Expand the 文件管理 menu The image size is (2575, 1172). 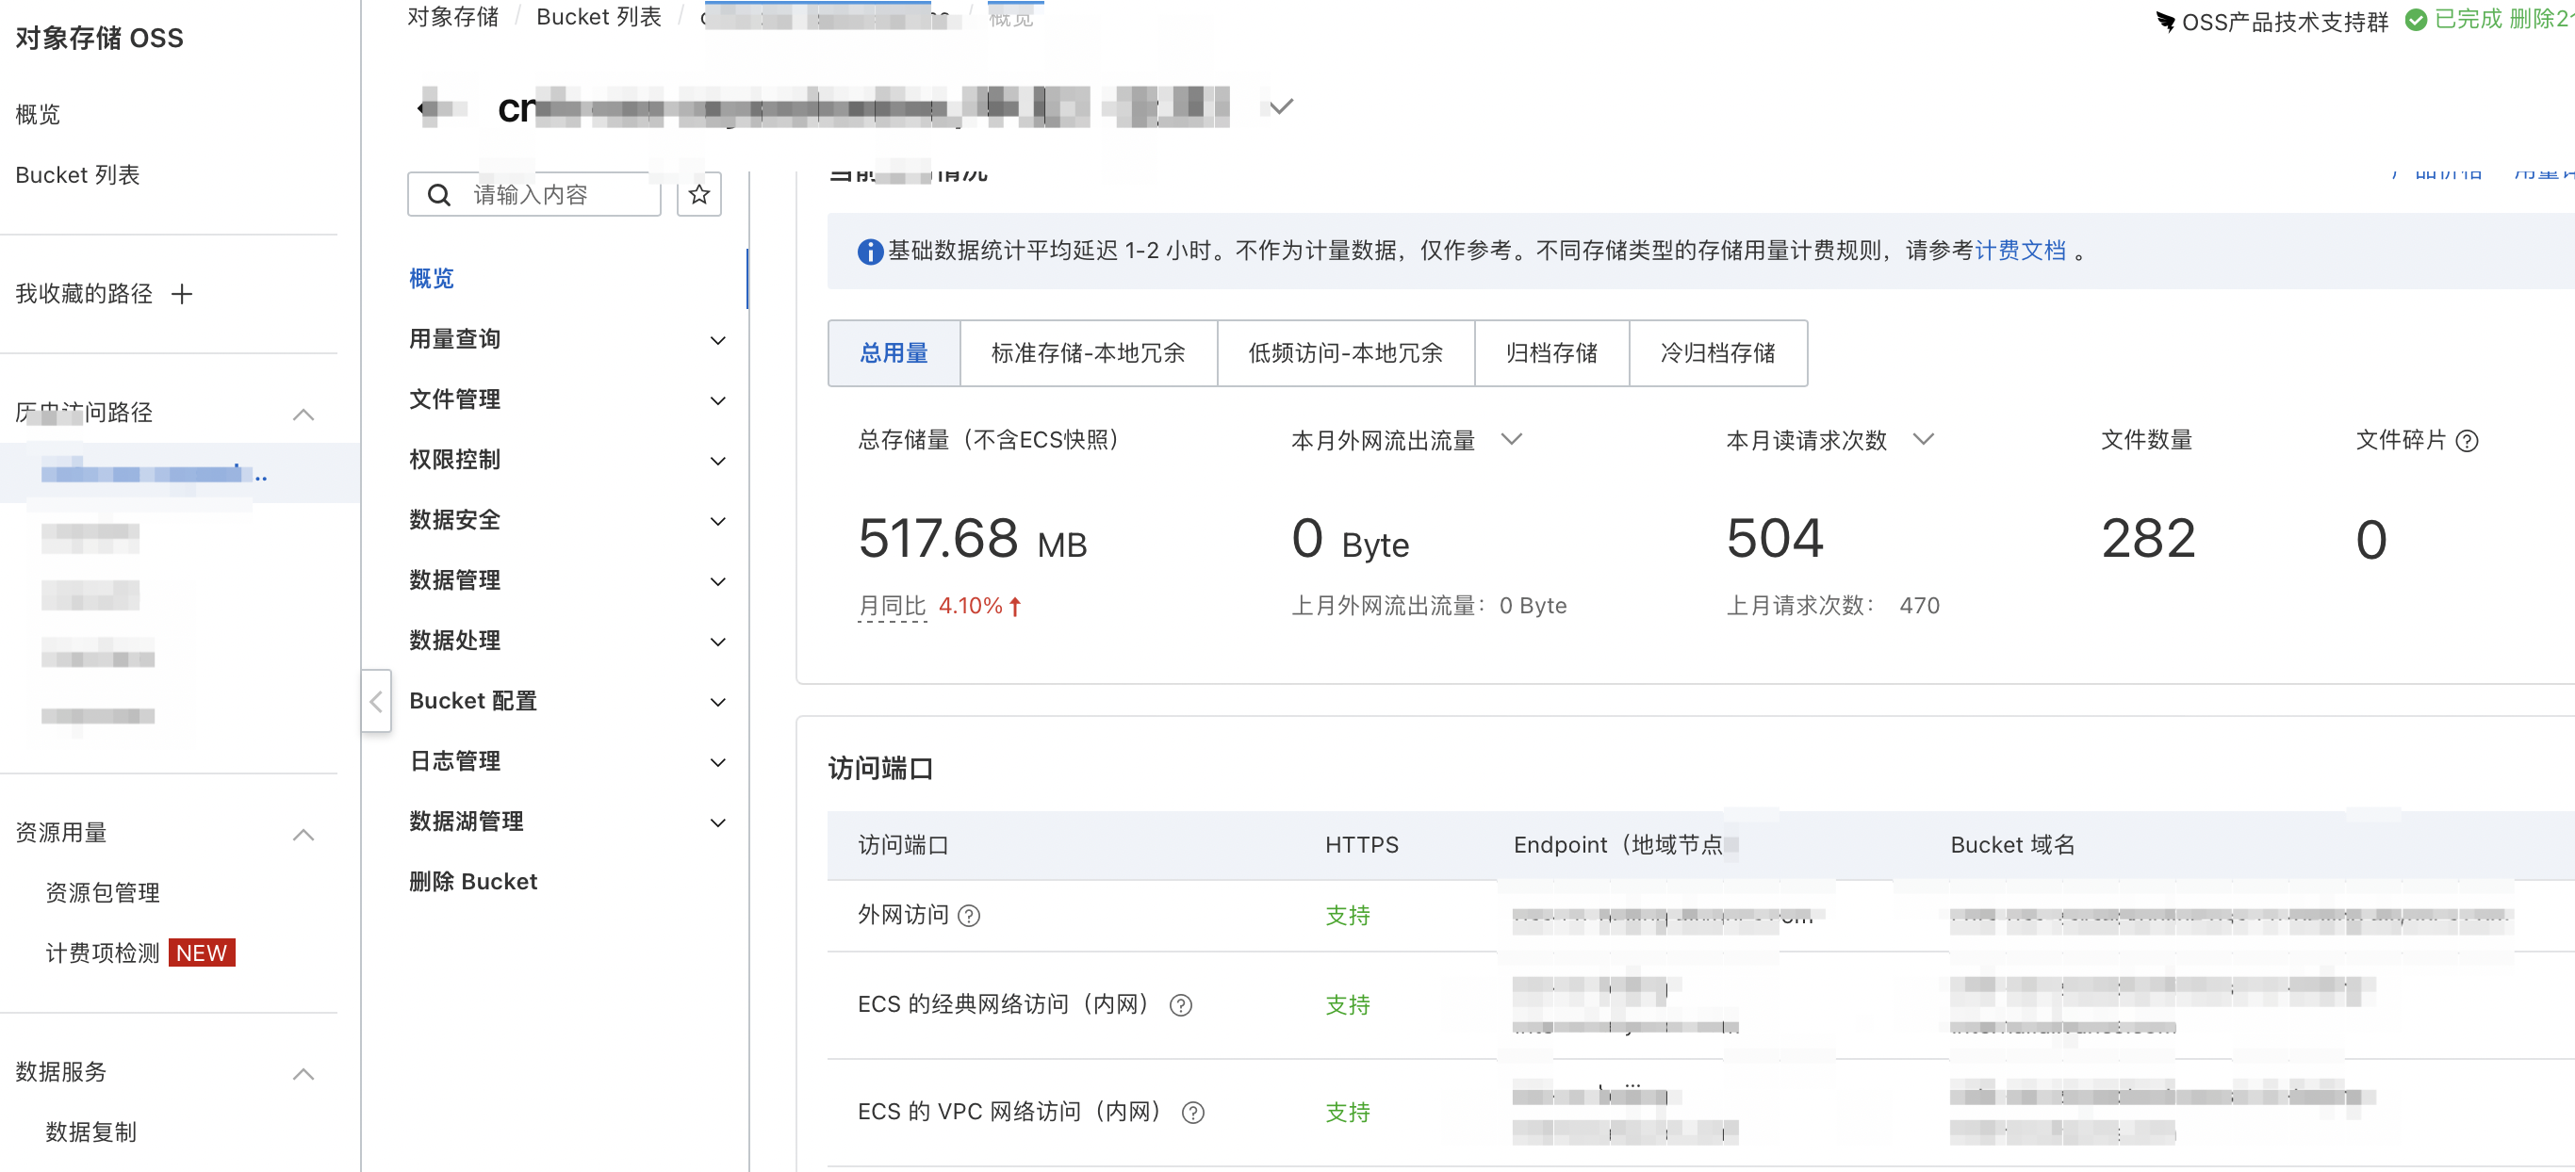point(716,399)
